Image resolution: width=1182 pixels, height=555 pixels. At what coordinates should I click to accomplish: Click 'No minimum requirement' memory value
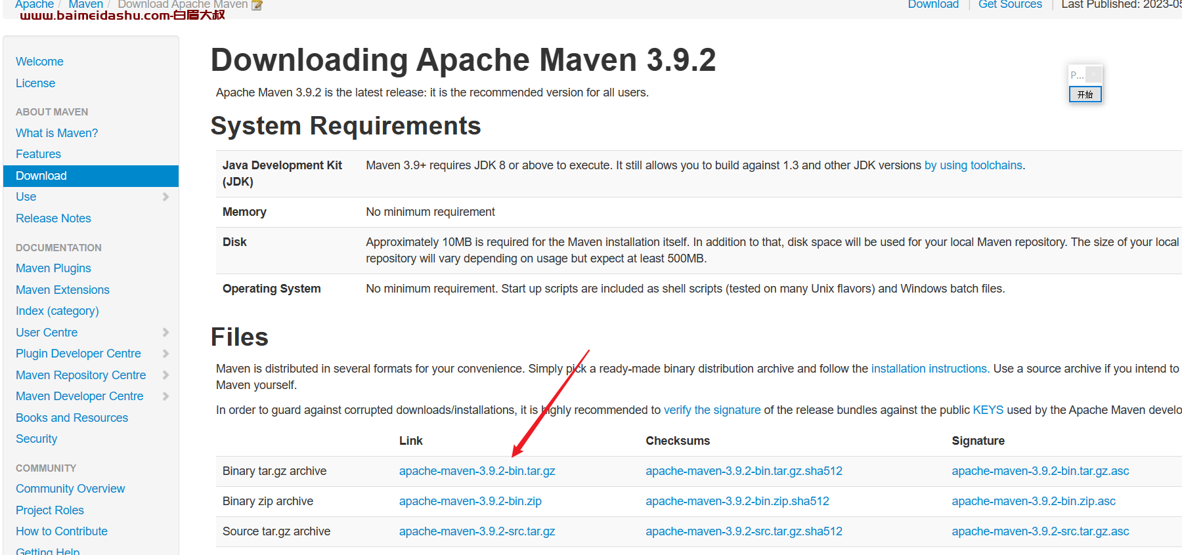coord(430,212)
